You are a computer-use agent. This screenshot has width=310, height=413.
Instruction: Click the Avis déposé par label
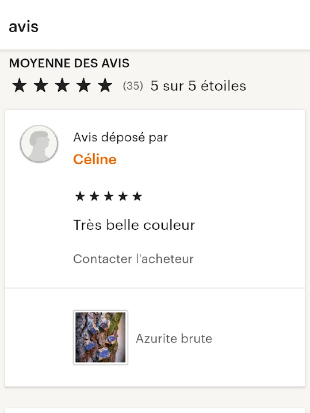[x=120, y=137]
